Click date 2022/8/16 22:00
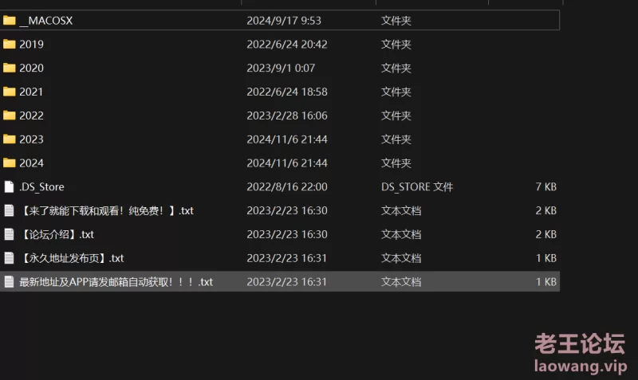Screen dimensions: 638x380 coord(287,187)
